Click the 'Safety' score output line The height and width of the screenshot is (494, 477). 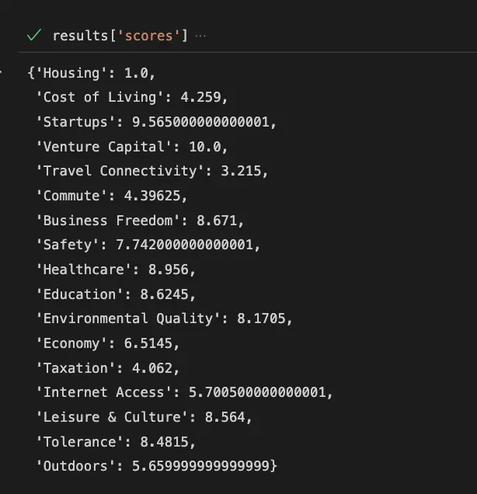tap(148, 245)
